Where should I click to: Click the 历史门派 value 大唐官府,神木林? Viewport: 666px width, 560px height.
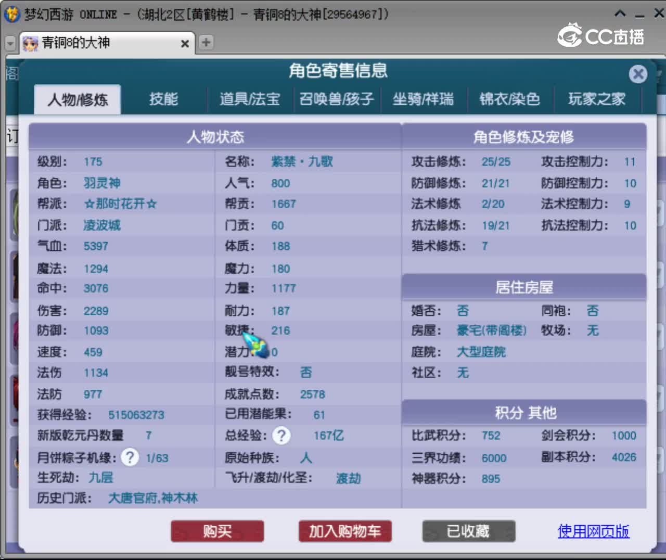pyautogui.click(x=153, y=498)
